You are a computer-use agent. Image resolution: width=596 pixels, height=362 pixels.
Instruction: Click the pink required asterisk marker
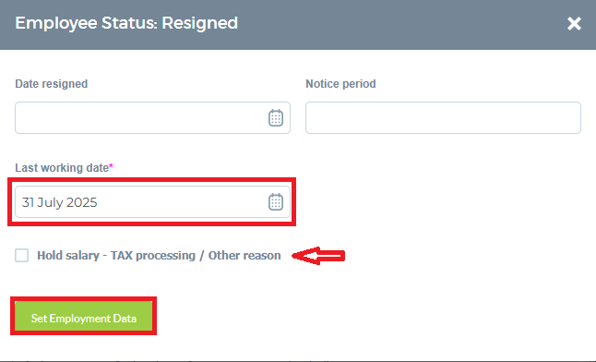[111, 166]
